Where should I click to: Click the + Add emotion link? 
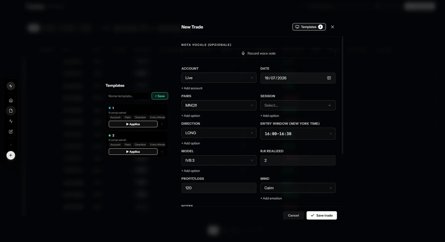click(x=271, y=198)
